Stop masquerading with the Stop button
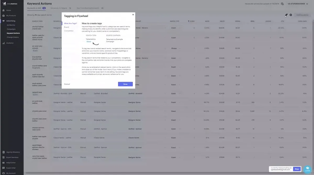 [296, 169]
